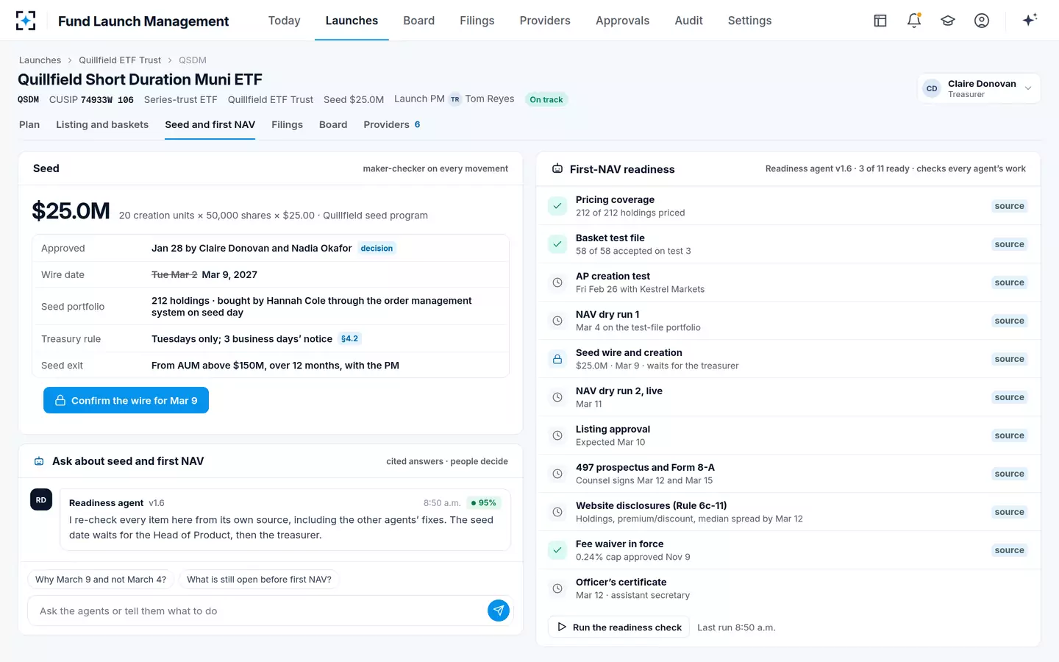Send the message with the paper-plane icon
The height and width of the screenshot is (662, 1059).
point(499,611)
